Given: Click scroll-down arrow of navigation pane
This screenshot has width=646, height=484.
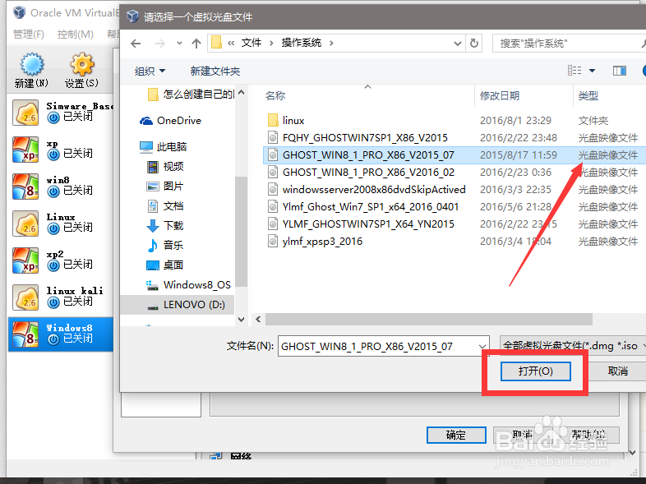Looking at the screenshot, I should [x=241, y=319].
